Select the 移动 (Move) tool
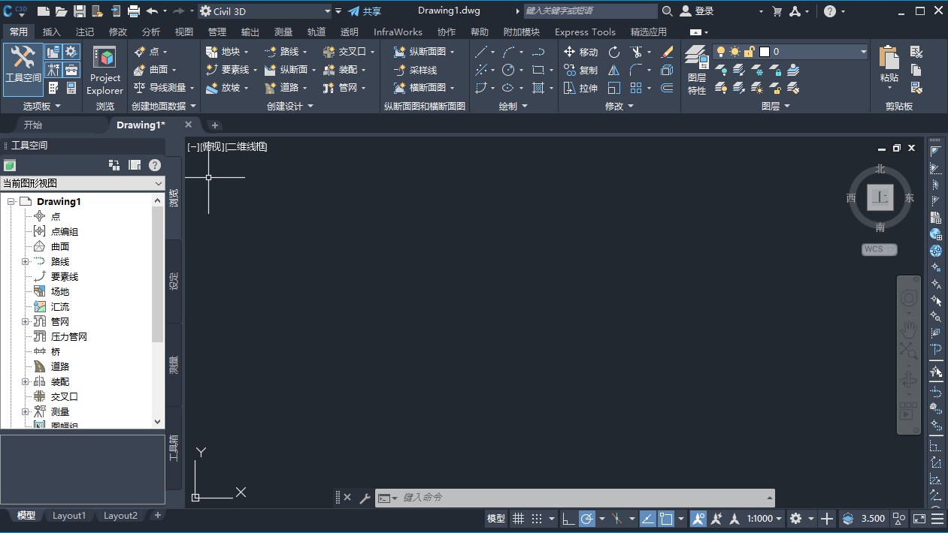 (580, 52)
